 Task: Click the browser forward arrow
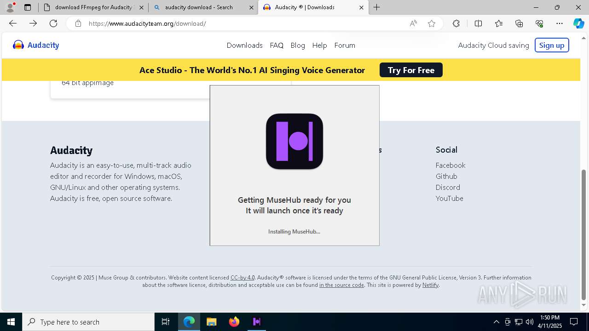click(33, 23)
